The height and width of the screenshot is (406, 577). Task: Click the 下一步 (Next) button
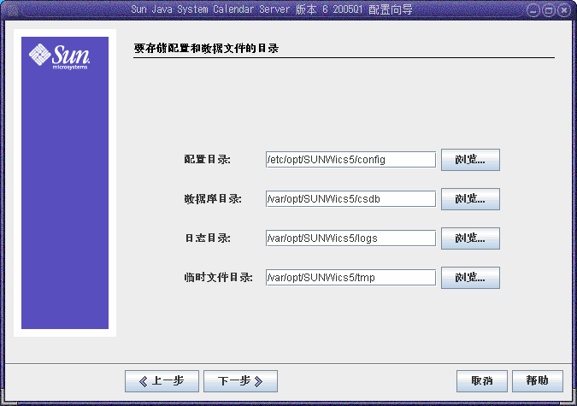tap(241, 381)
